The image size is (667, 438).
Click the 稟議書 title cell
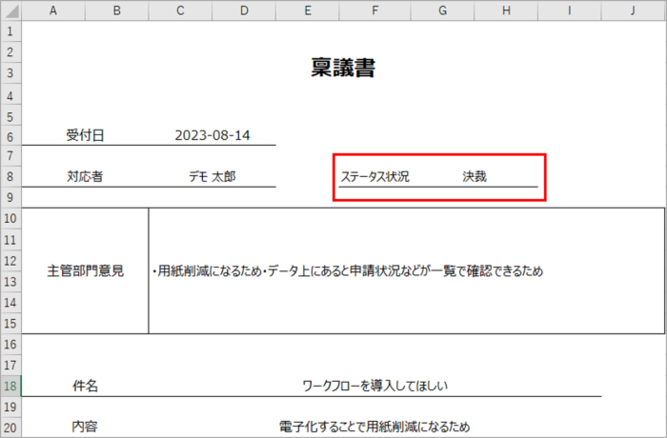coord(343,68)
